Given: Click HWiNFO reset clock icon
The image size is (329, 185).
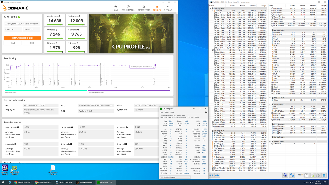Looking at the screenshot, I should pos(306,175).
